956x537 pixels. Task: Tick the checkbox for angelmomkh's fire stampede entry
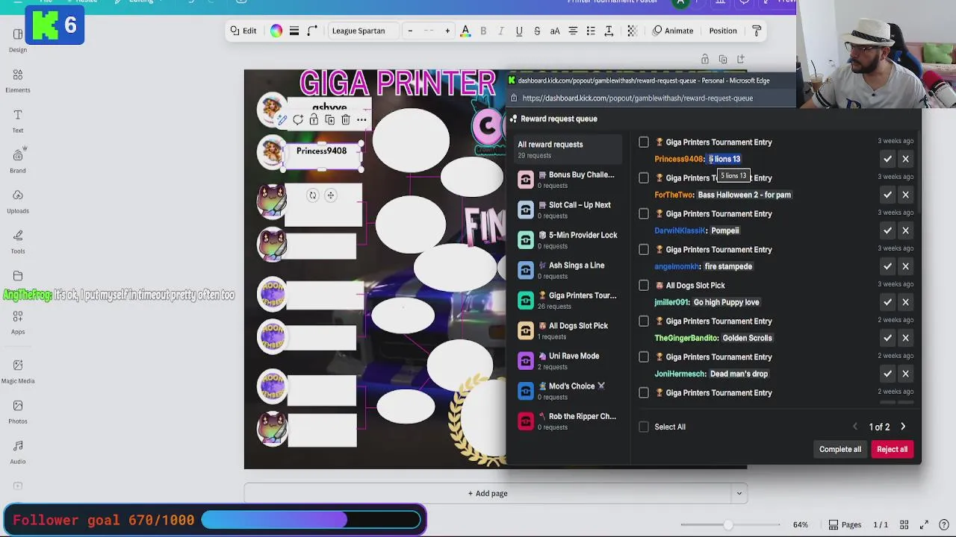click(x=644, y=249)
